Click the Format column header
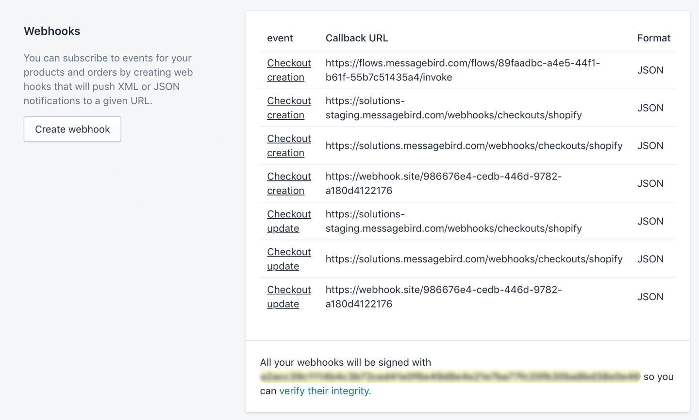 [653, 38]
